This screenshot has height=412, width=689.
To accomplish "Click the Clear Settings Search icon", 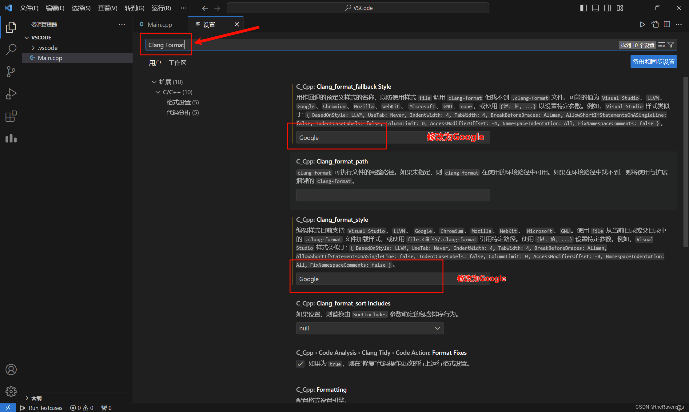I will (662, 45).
